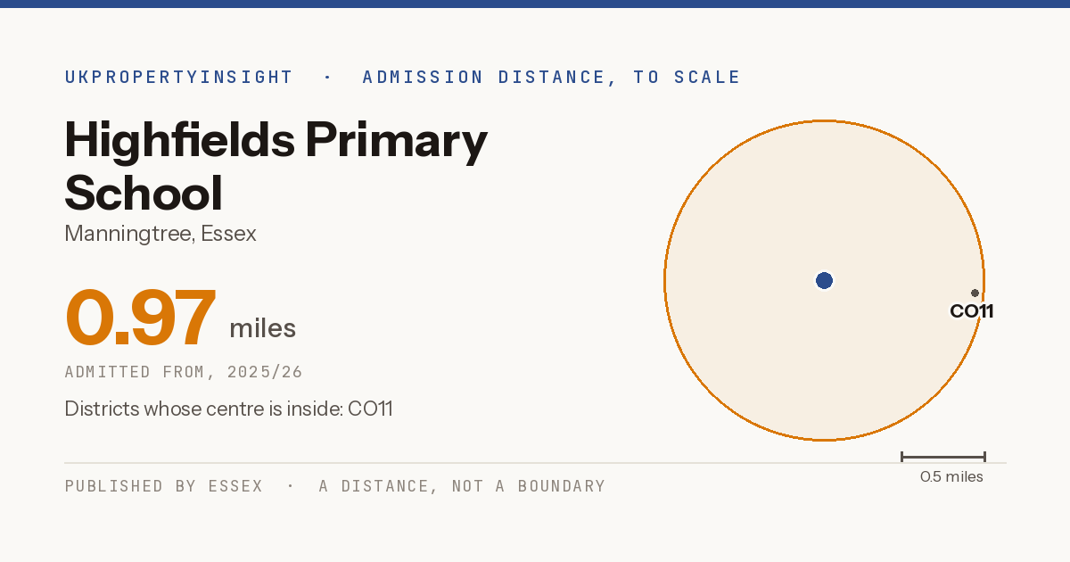Click the 'miles' unit label

(262, 328)
